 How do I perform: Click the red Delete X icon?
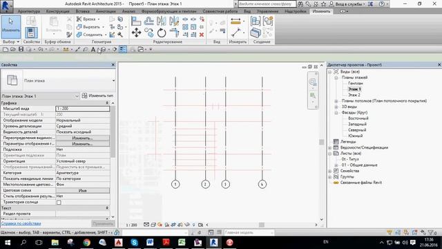202,35
